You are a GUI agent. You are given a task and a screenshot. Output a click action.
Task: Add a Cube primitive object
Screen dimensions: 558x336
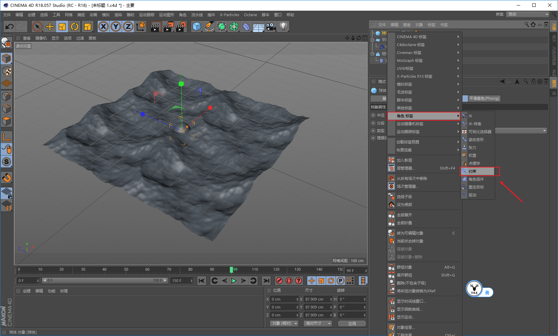point(197,26)
